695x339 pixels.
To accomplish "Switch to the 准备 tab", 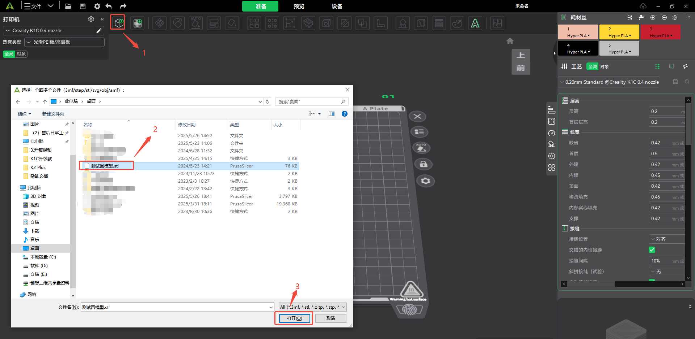I will click(x=260, y=6).
